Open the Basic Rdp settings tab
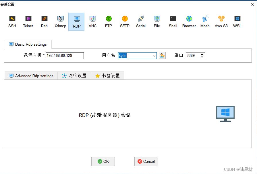 point(28,45)
